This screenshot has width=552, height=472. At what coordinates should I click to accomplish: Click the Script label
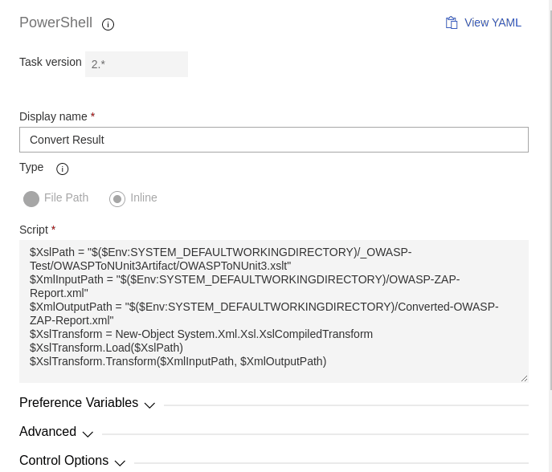(x=34, y=230)
